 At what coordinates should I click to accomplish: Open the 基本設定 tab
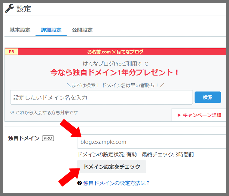pos(20,30)
